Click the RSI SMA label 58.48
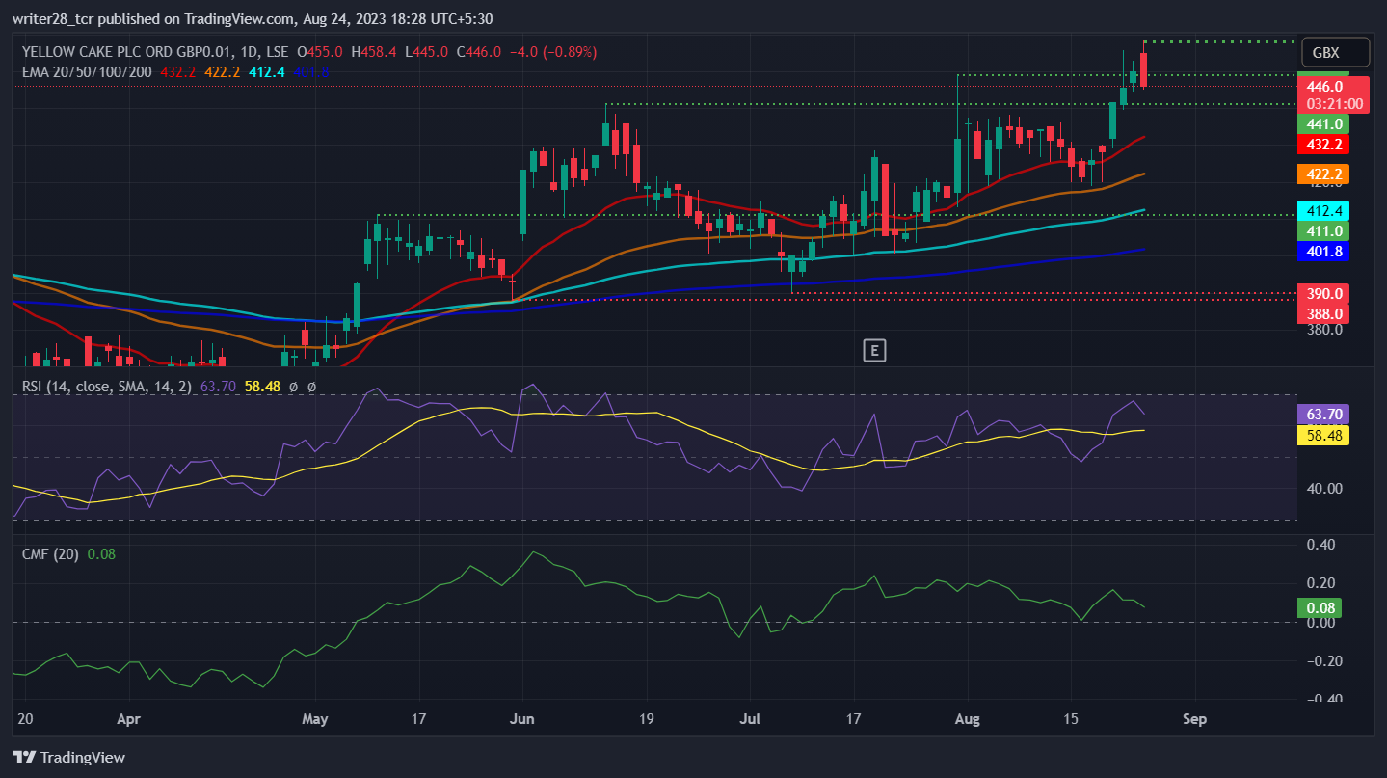This screenshot has height=778, width=1387. (x=1323, y=435)
